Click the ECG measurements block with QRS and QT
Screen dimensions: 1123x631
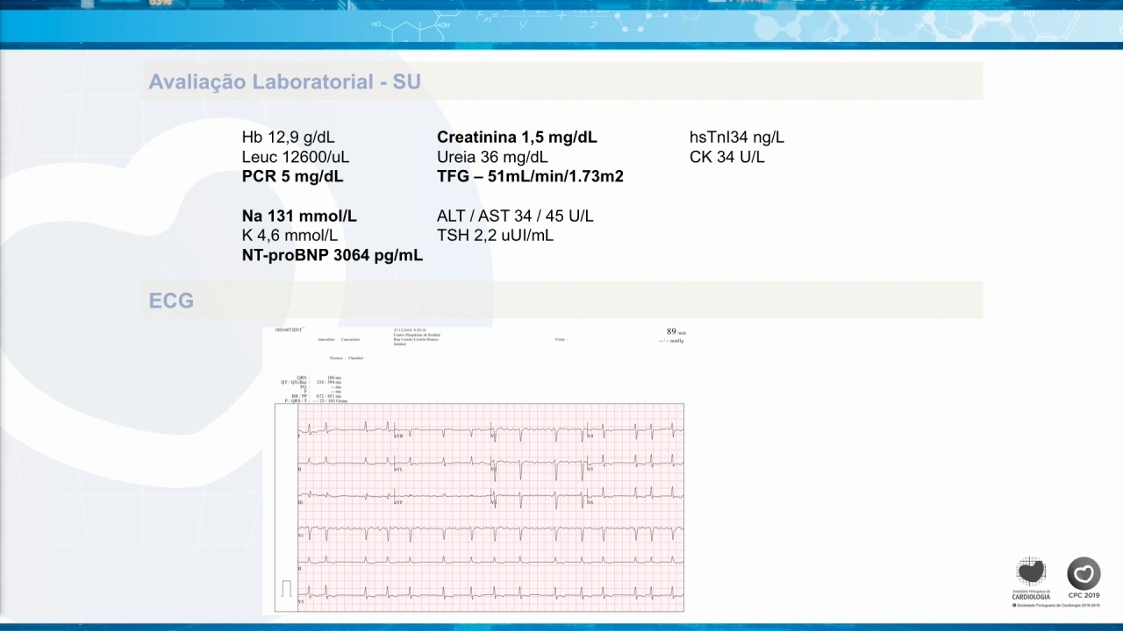click(312, 389)
